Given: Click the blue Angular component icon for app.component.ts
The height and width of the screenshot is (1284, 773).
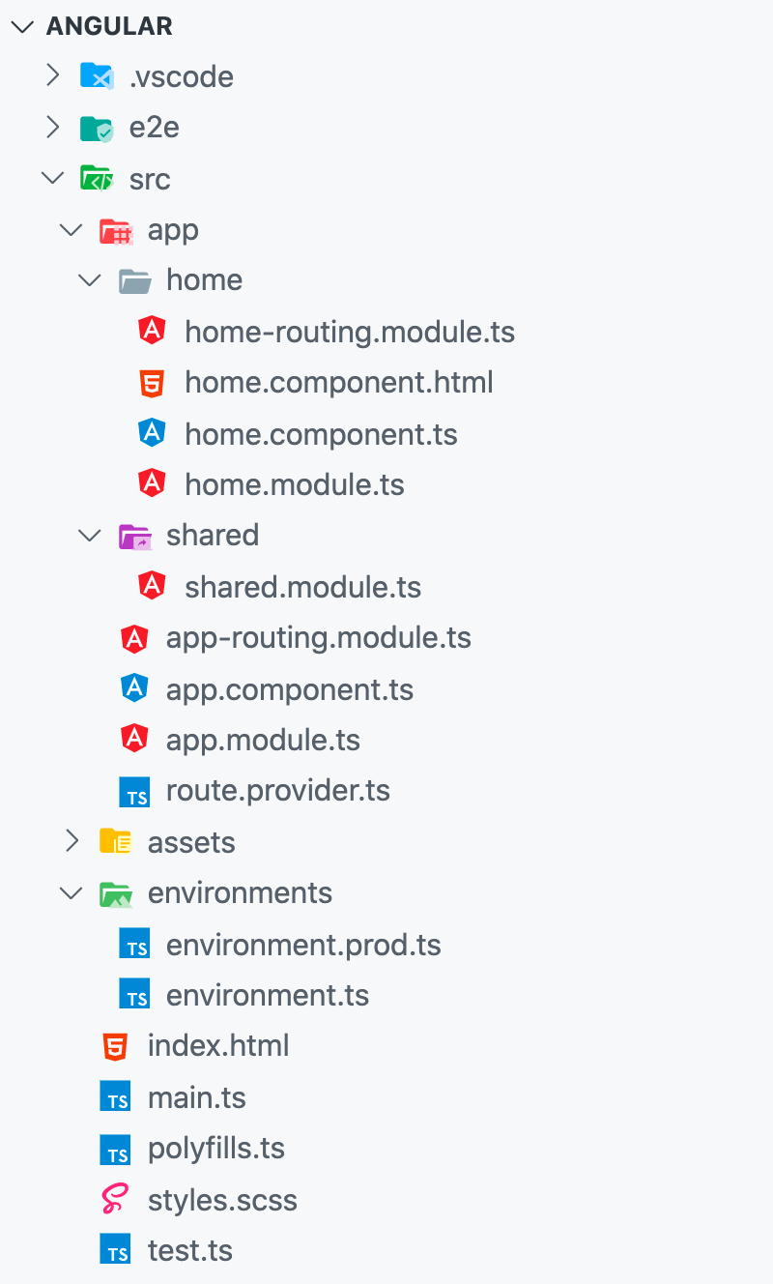Looking at the screenshot, I should point(134,688).
